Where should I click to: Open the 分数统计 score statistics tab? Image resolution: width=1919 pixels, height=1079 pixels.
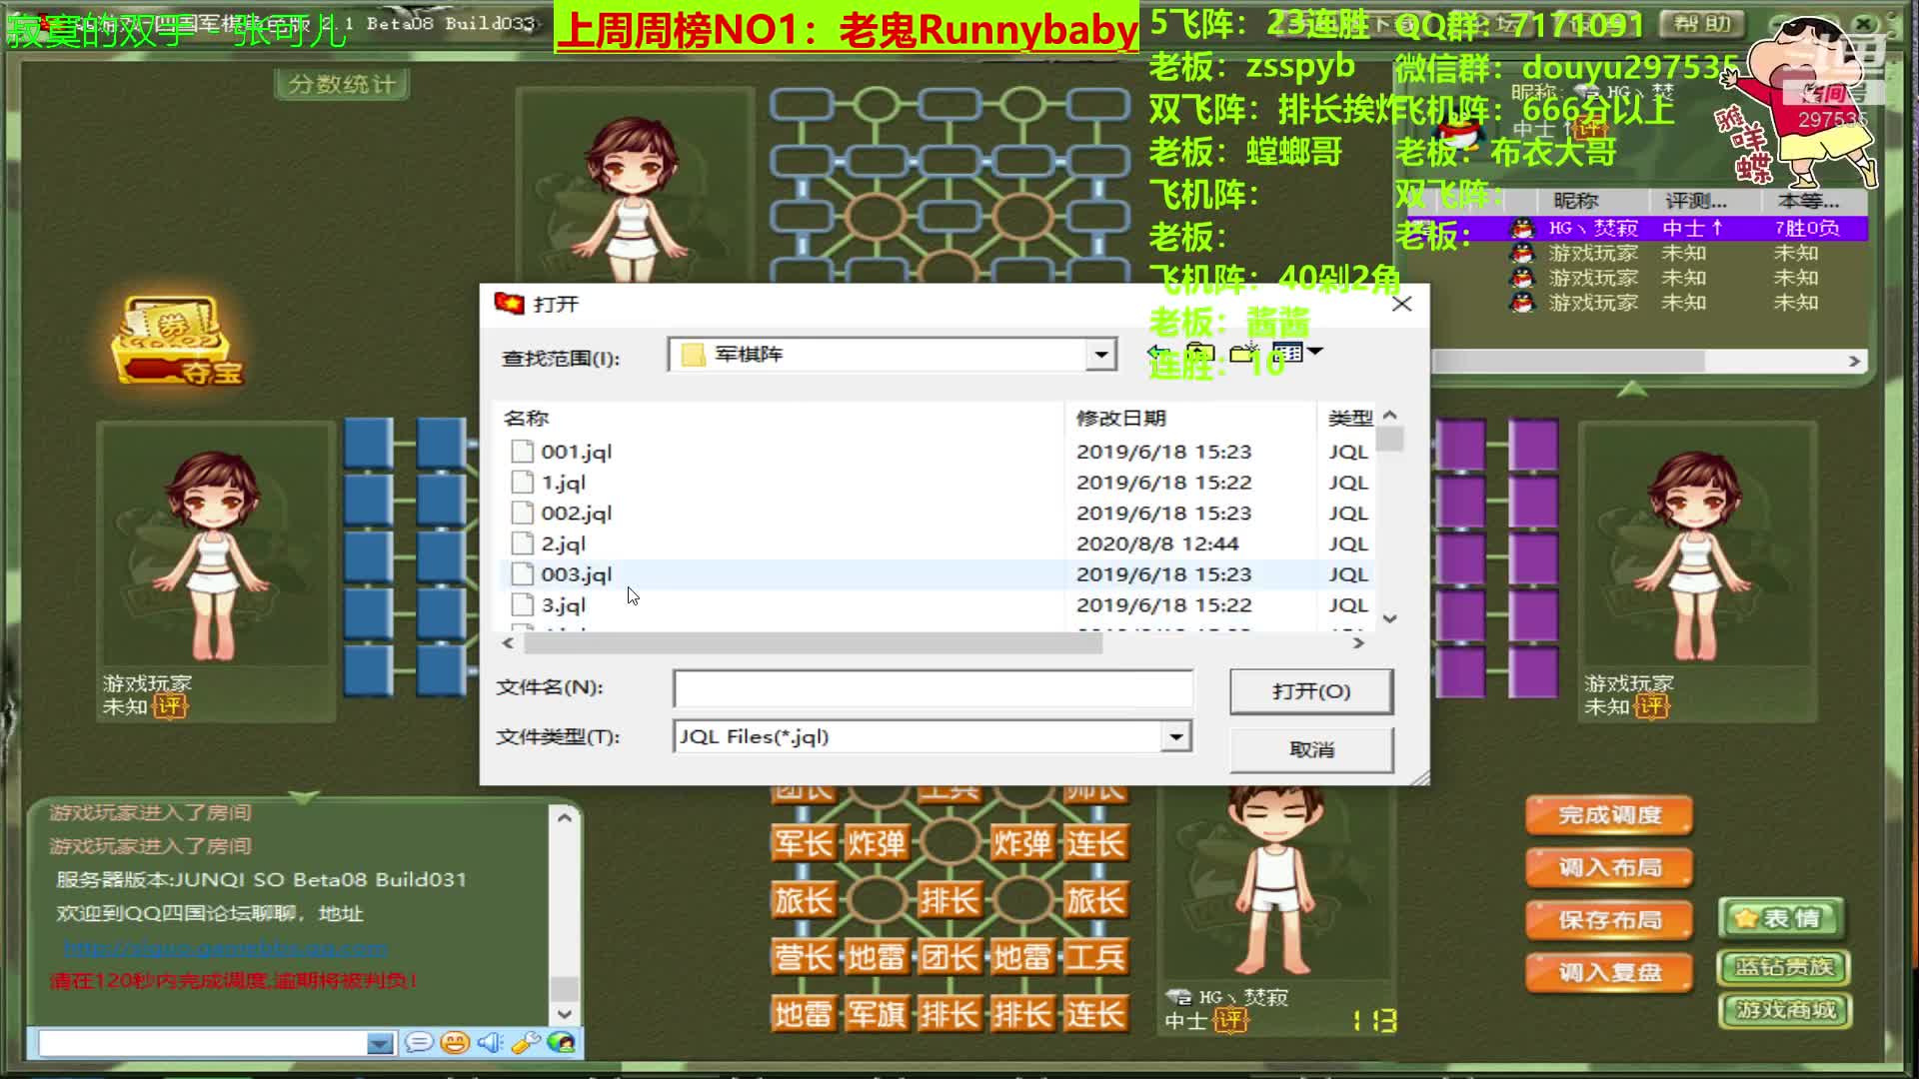click(x=341, y=84)
